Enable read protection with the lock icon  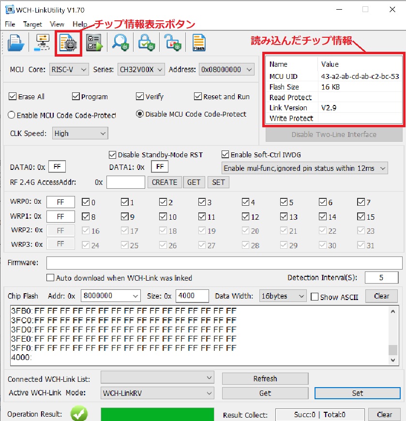click(146, 42)
